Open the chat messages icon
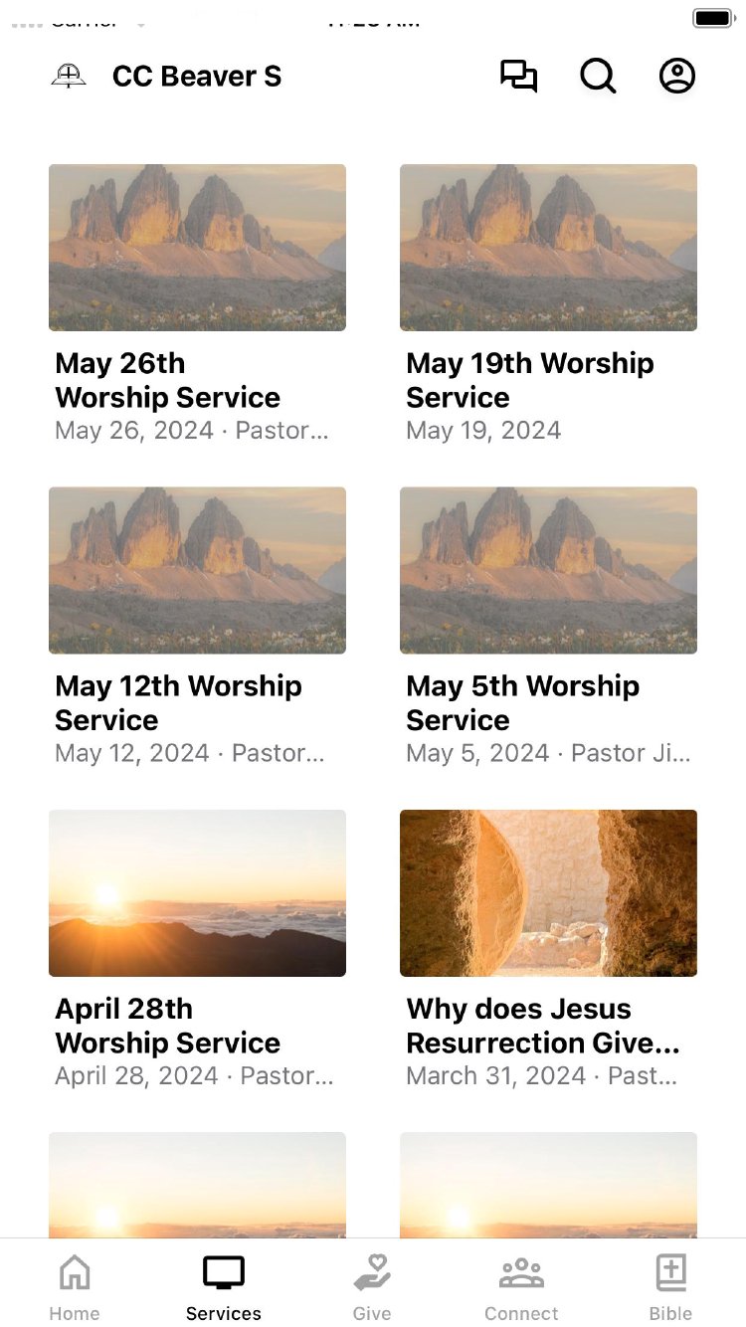 point(518,77)
